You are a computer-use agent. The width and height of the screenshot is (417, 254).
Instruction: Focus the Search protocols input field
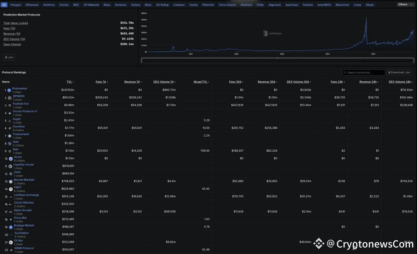(365, 72)
